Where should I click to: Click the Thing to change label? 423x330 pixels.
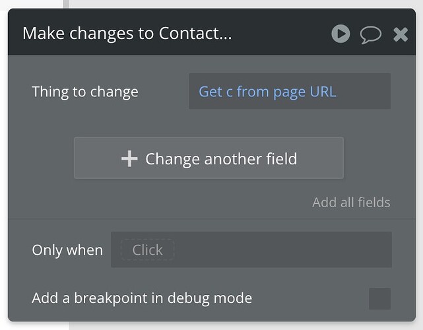click(85, 92)
